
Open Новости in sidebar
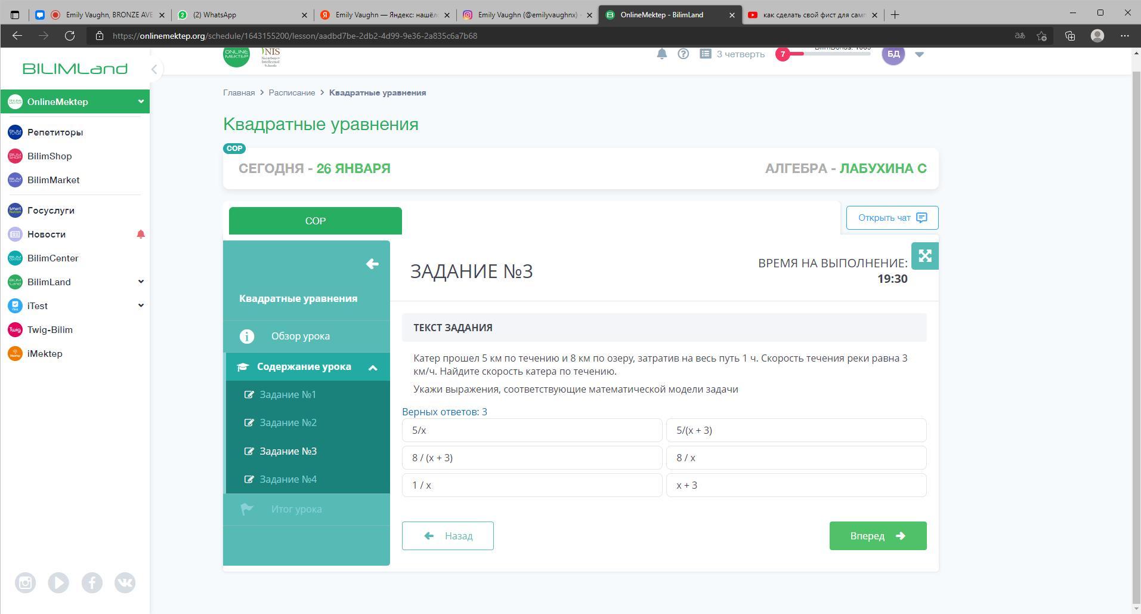pyautogui.click(x=47, y=235)
